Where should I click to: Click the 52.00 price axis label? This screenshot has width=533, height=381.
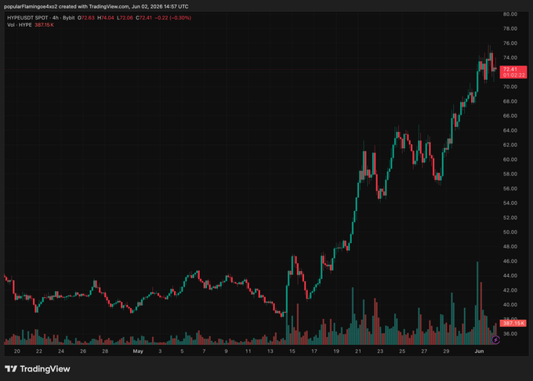(510, 217)
